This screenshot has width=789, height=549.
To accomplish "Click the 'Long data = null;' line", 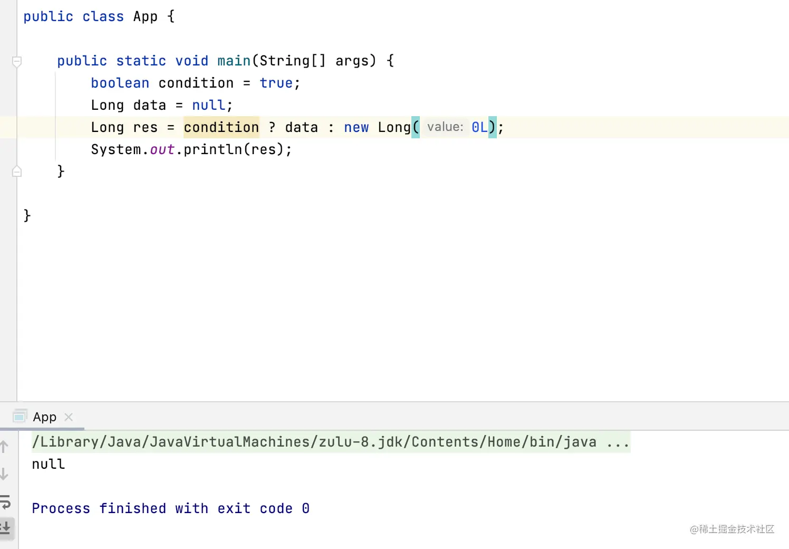I will [x=161, y=105].
